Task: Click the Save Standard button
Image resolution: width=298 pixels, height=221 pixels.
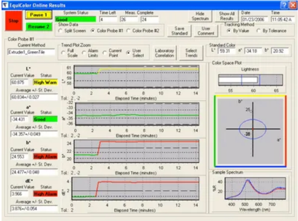Action: [x=180, y=31]
